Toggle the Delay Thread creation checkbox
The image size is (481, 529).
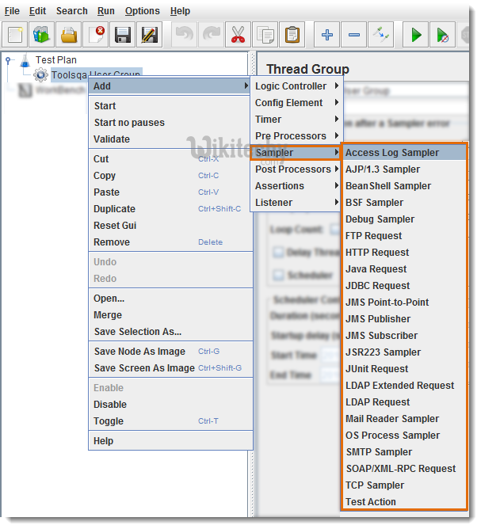pos(278,252)
